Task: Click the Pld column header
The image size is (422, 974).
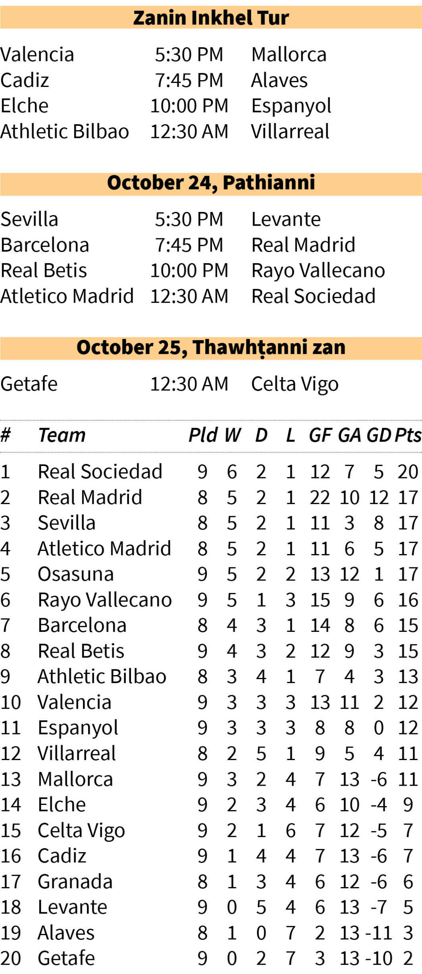Action: [203, 435]
